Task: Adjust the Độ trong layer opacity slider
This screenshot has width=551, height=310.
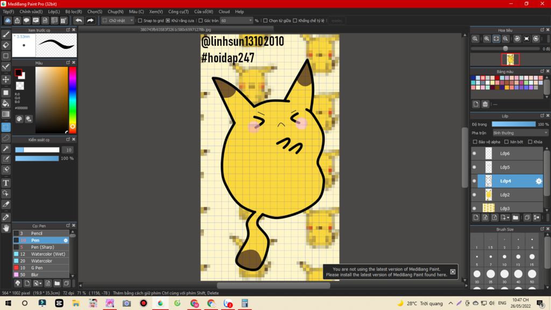Action: 513,124
